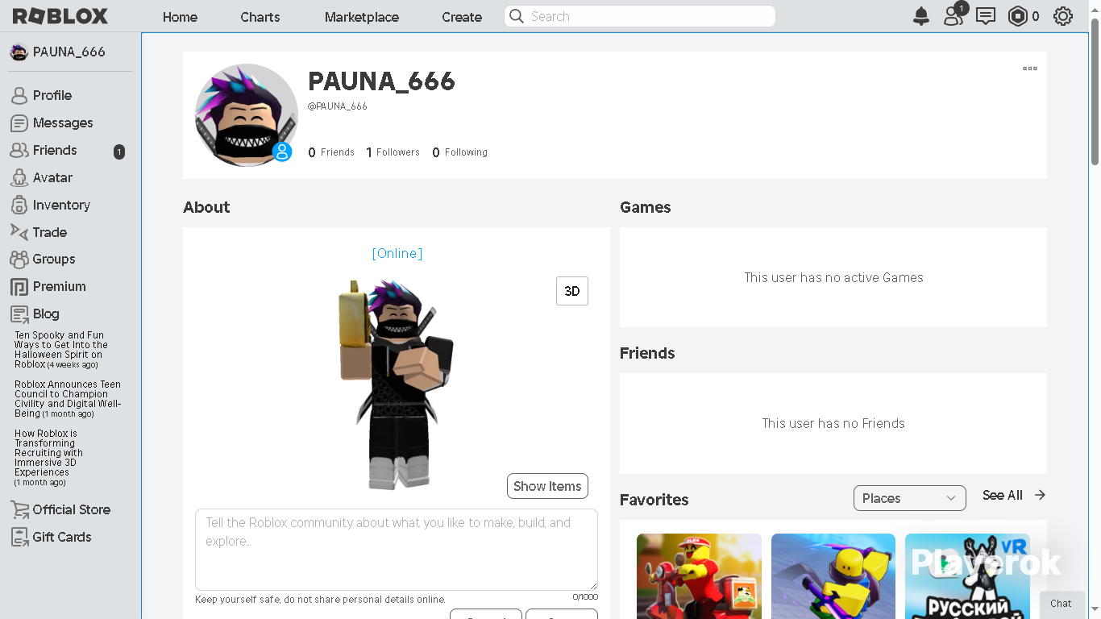The height and width of the screenshot is (619, 1101).
Task: Open the Charts tab
Action: click(x=260, y=17)
